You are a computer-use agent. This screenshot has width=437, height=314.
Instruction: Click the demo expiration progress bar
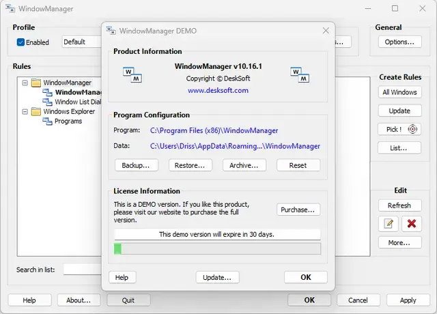pyautogui.click(x=217, y=248)
